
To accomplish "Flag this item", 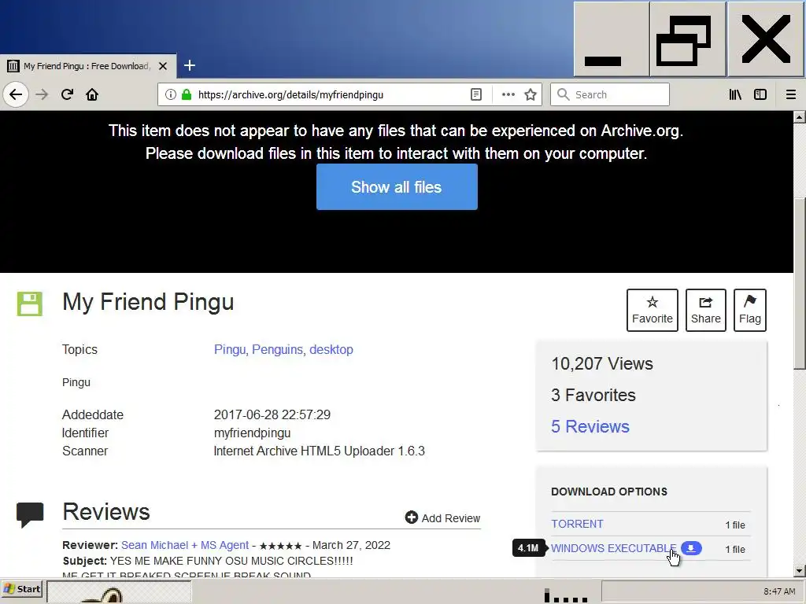I will click(x=750, y=310).
